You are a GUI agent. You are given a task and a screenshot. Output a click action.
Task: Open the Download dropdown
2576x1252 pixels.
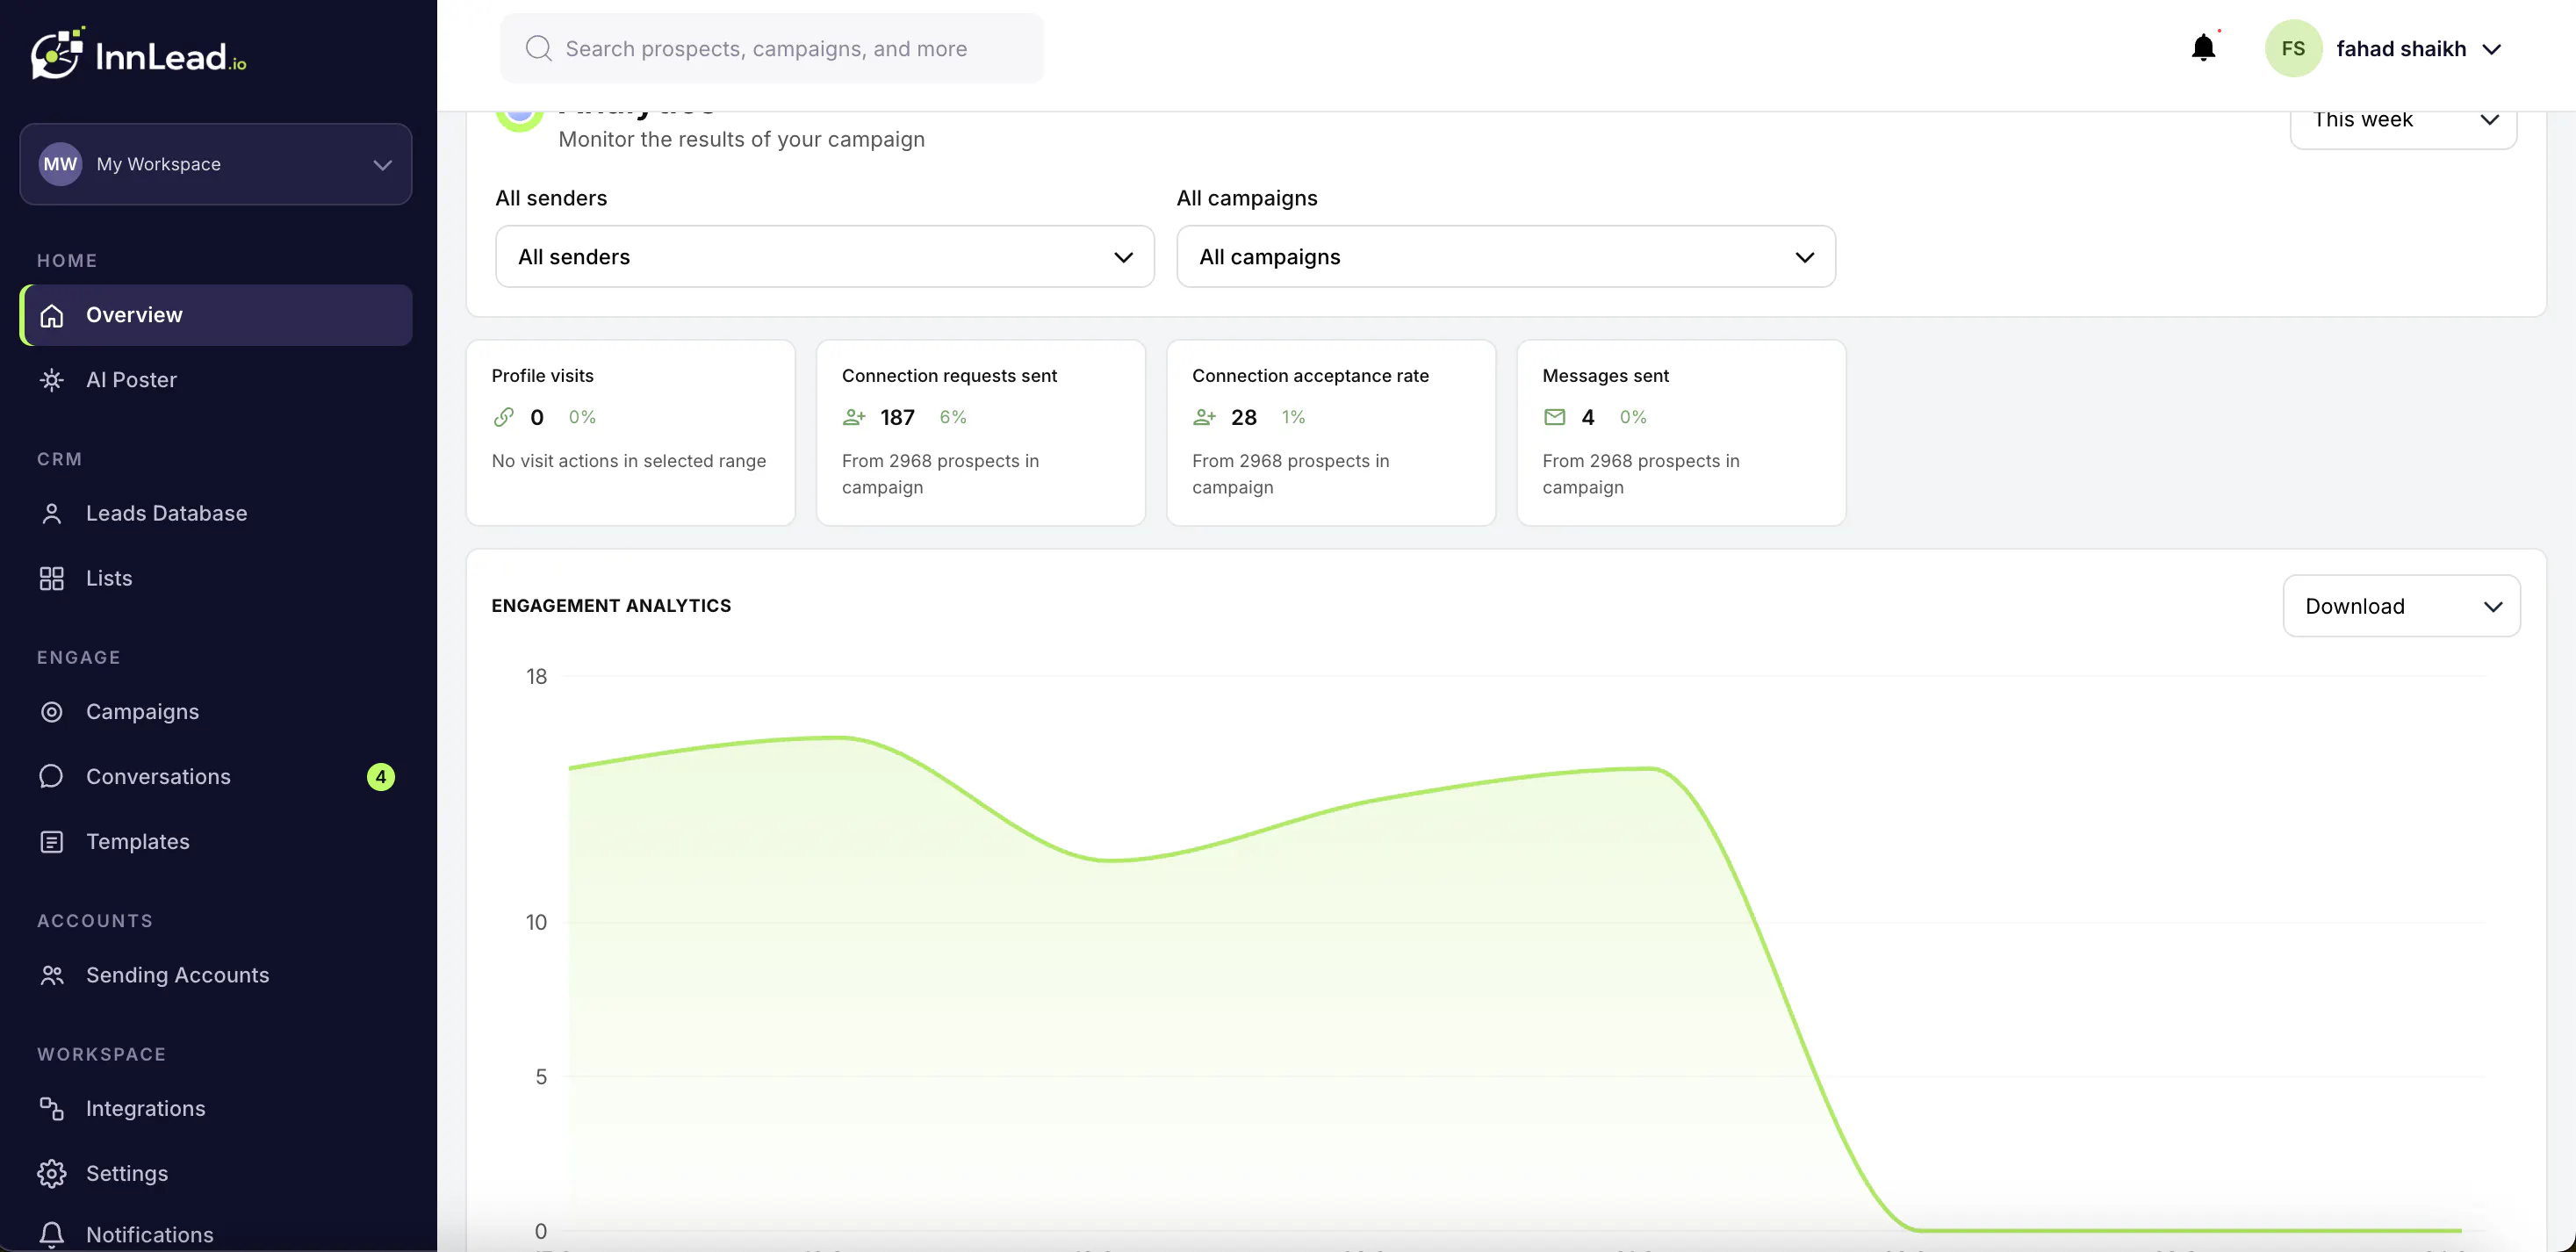click(x=2401, y=606)
